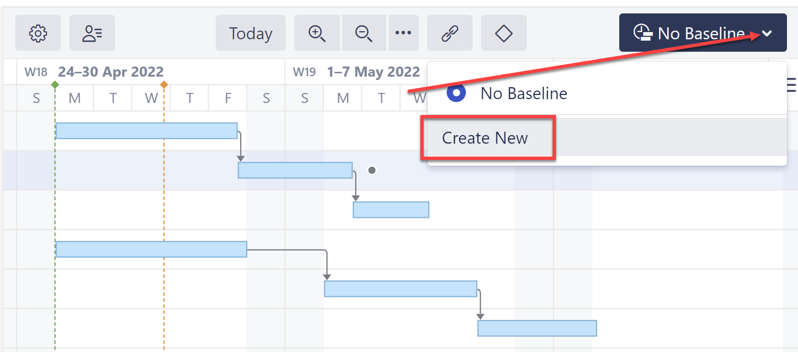
Task: Expand the No Baseline dropdown chevron
Action: (x=767, y=33)
